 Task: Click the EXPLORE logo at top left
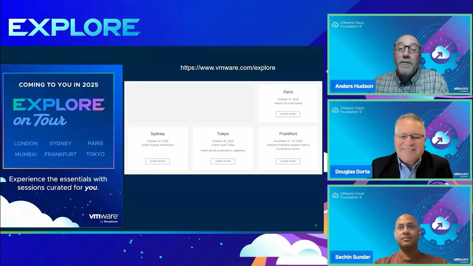coord(74,28)
